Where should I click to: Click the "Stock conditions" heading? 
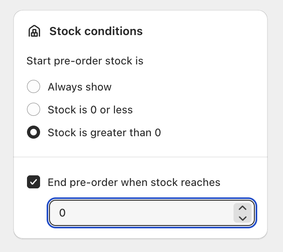[x=96, y=31]
